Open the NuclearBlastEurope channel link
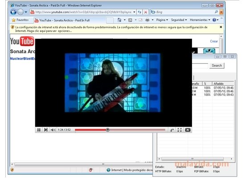The image size is (245, 178). 23,59
